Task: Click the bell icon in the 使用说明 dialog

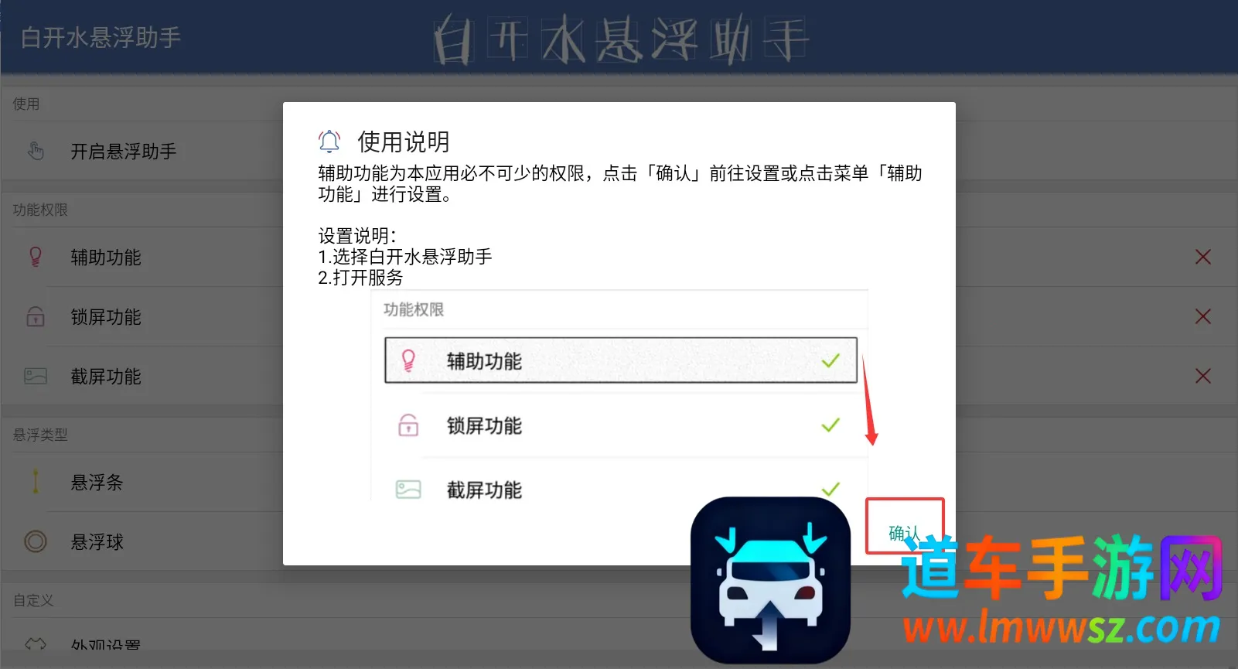Action: 329,142
